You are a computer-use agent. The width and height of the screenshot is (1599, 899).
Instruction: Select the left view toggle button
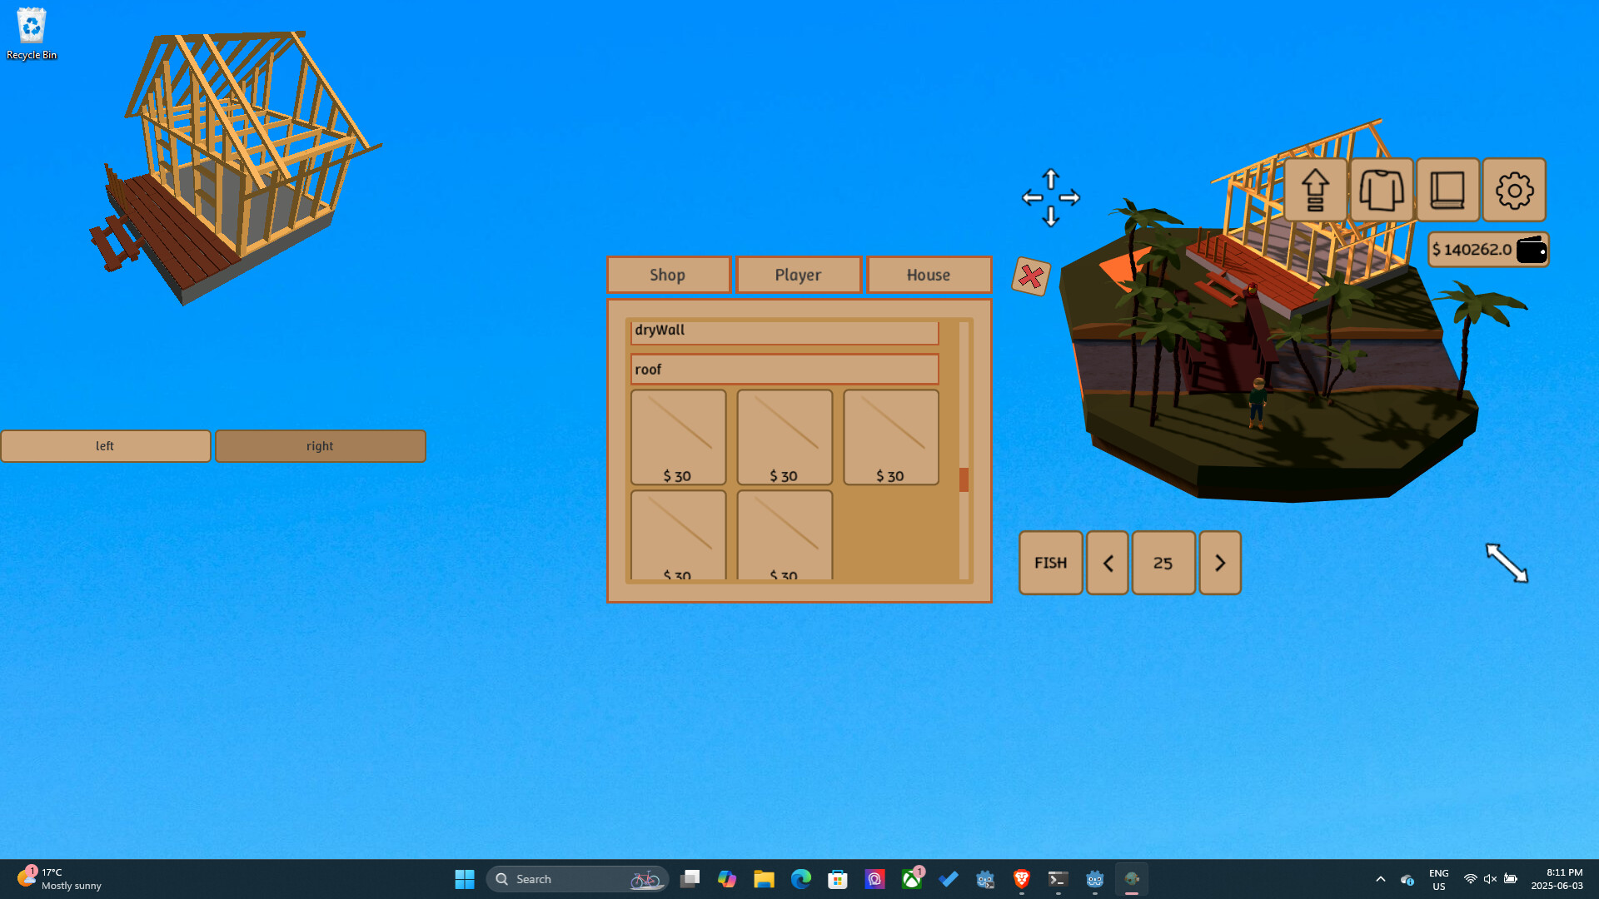[x=106, y=446]
